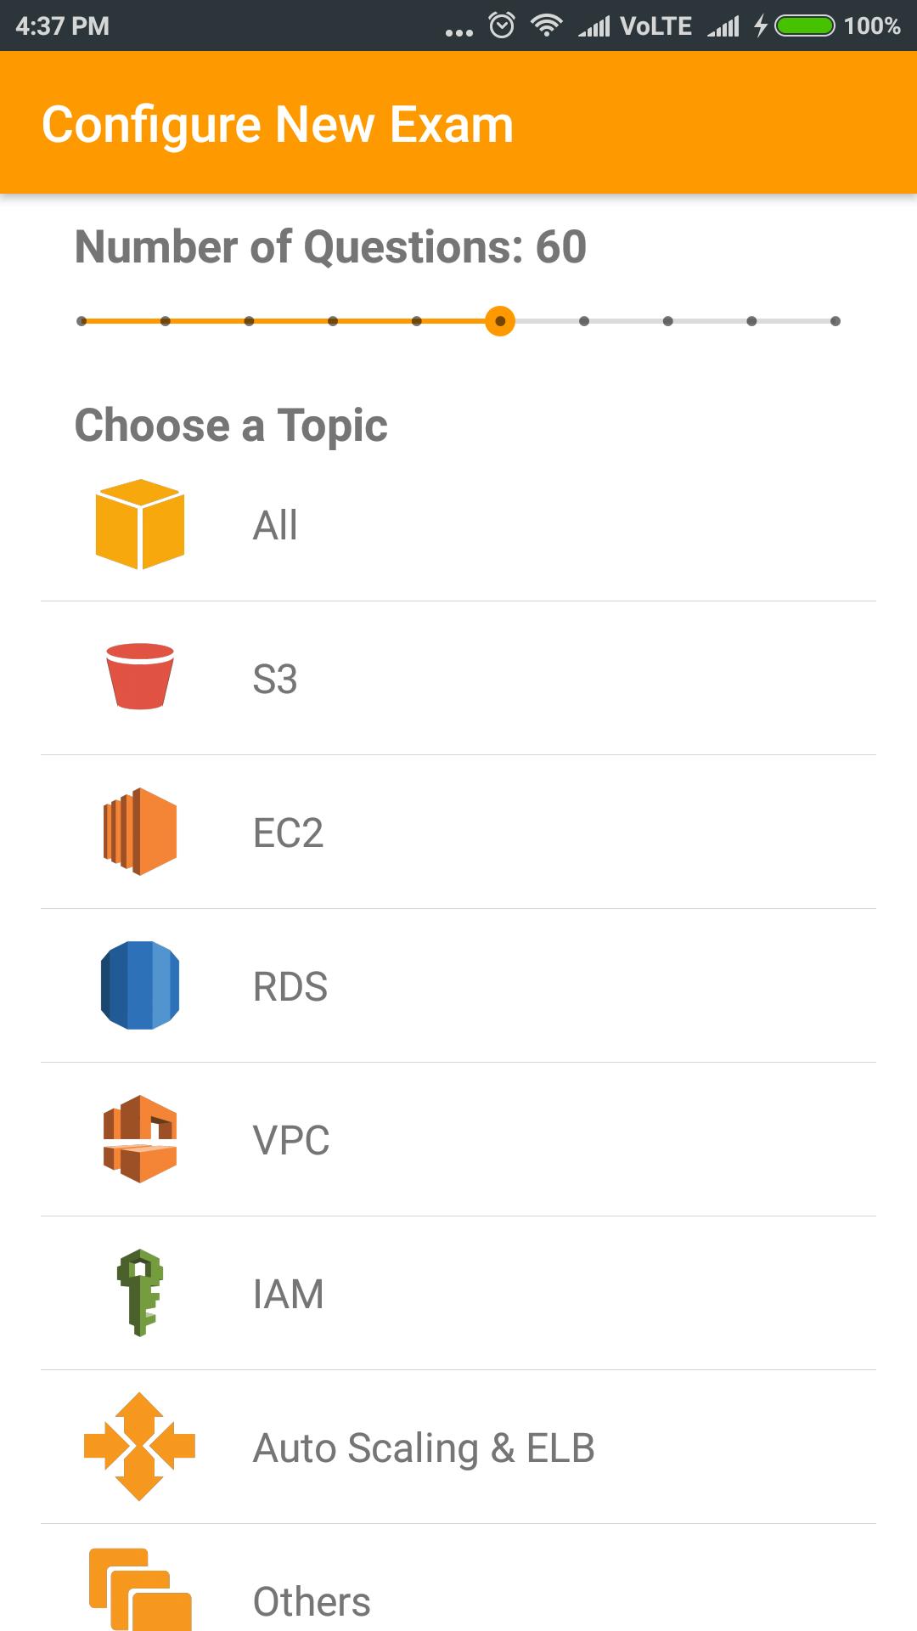Tap the alarm clock status icon
This screenshot has height=1631, width=917.
[x=502, y=25]
